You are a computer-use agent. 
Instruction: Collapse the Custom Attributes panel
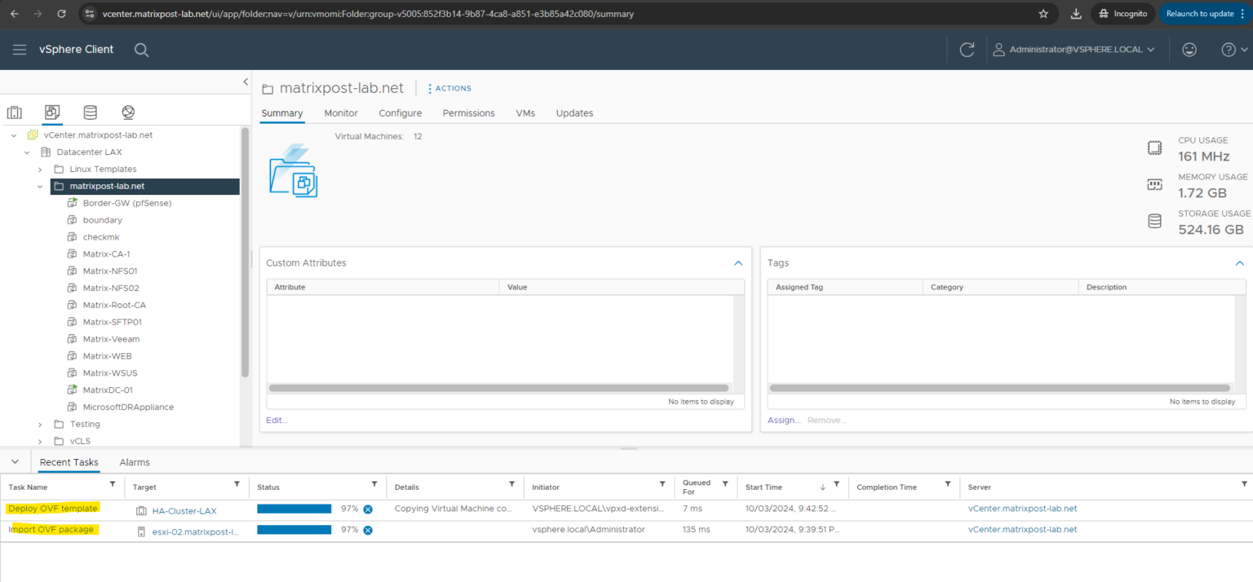(738, 262)
